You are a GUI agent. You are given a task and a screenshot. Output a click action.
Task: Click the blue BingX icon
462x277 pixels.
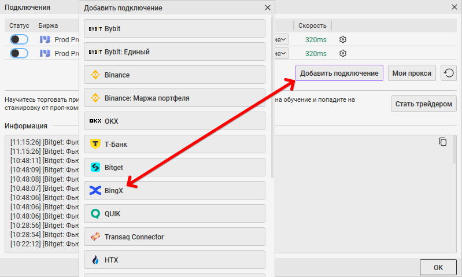95,190
